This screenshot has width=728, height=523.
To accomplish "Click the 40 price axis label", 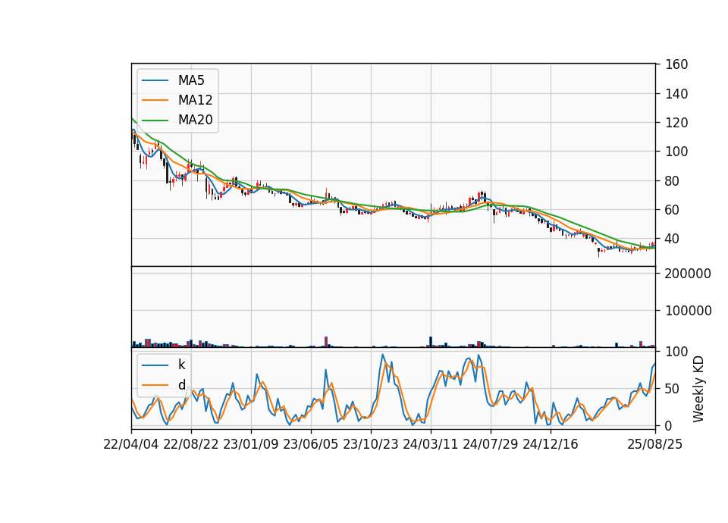I will (673, 239).
